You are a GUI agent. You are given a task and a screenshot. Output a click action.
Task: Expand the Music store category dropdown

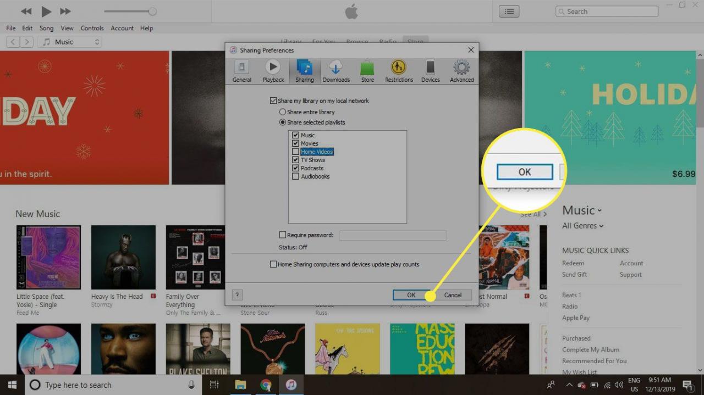tap(582, 210)
